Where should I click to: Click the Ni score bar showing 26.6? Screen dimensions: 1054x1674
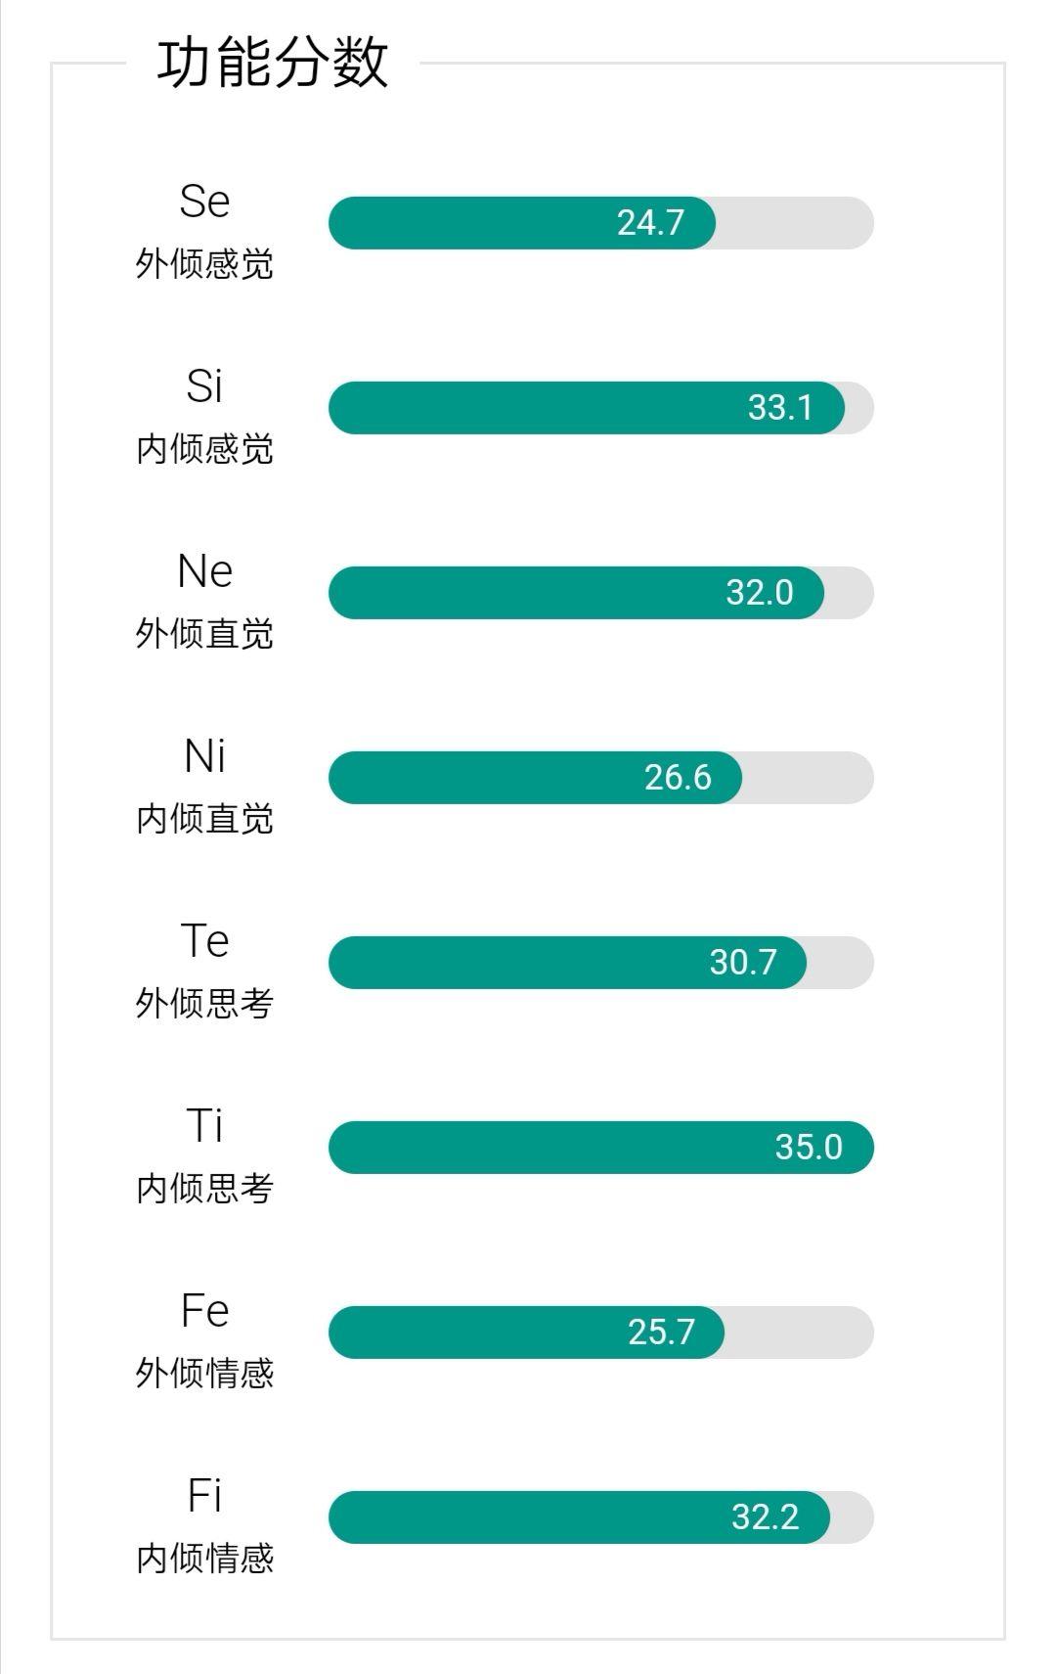(x=600, y=778)
